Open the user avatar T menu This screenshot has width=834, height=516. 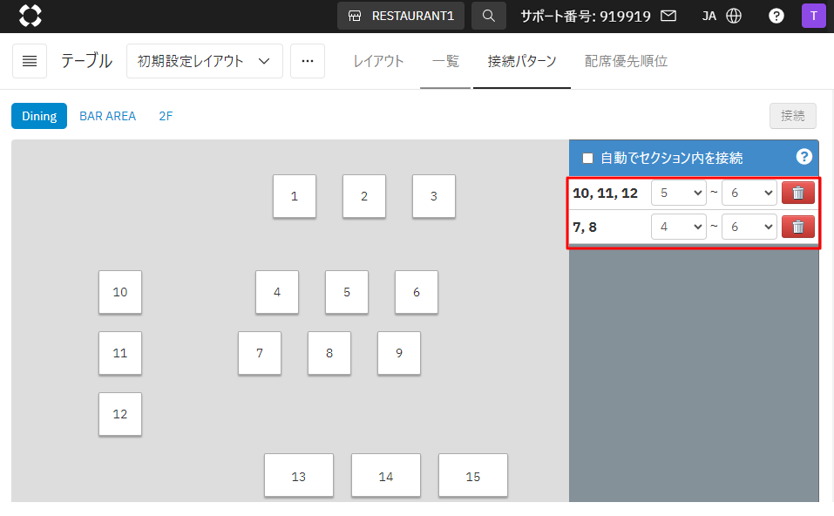(813, 16)
